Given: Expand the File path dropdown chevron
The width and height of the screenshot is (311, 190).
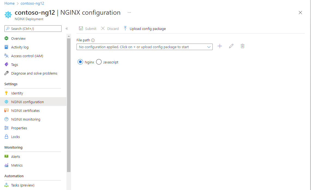Looking at the screenshot, I should click(209, 47).
